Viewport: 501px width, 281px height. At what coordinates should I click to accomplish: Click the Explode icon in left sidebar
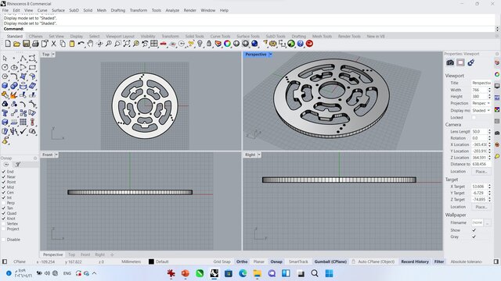coord(14,95)
